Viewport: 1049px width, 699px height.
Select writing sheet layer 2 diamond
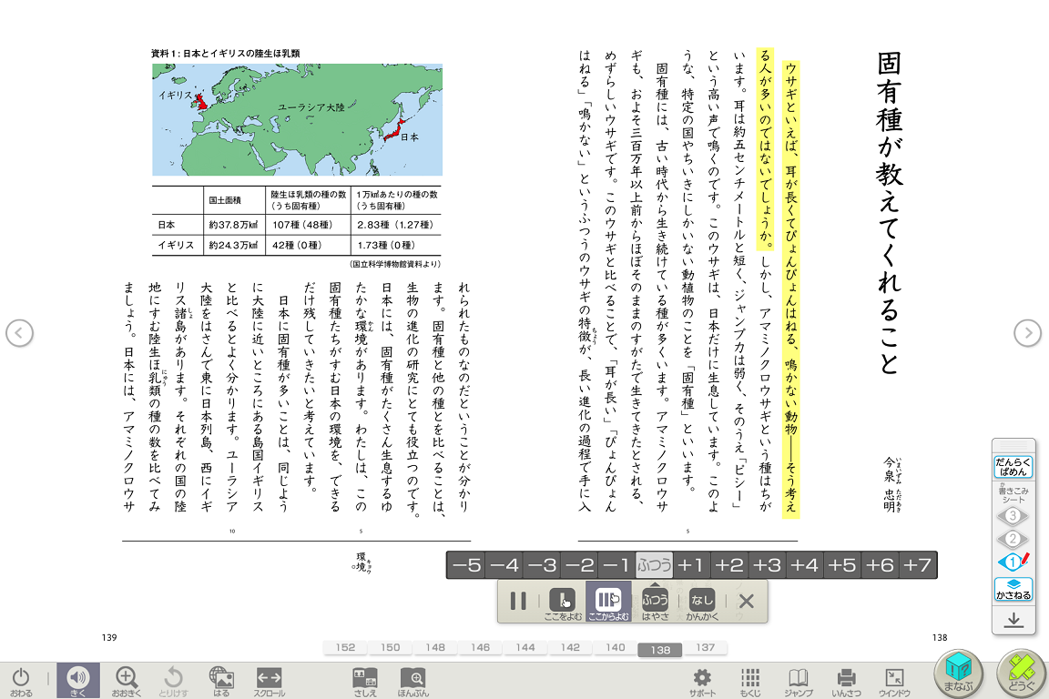[x=1013, y=539]
